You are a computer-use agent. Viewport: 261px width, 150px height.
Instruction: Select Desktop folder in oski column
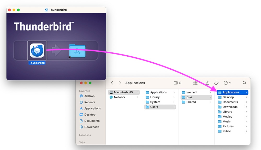(x=233, y=97)
